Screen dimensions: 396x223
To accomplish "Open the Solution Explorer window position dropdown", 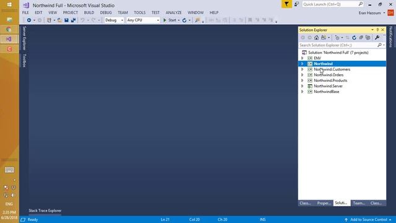I will pyautogui.click(x=372, y=30).
